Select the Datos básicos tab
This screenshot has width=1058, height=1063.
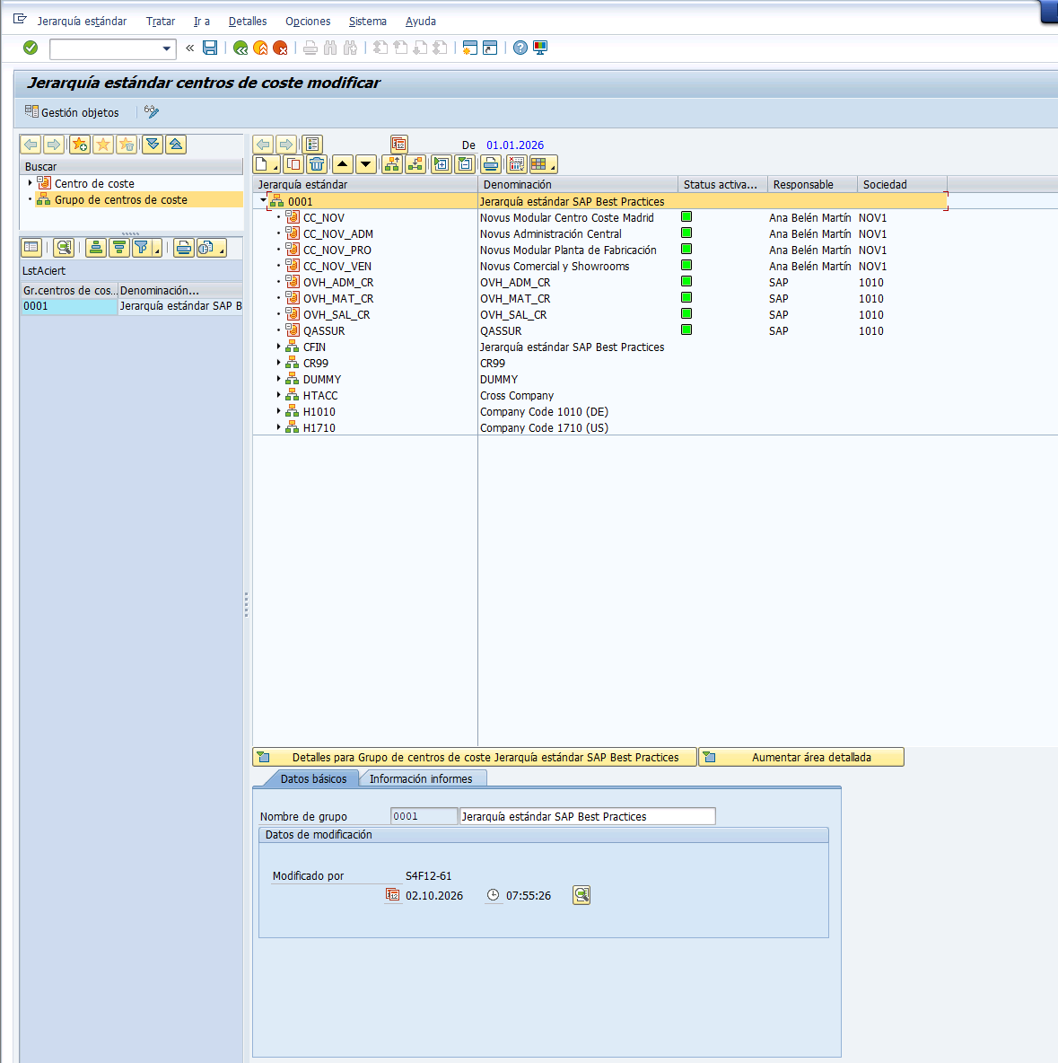[313, 779]
